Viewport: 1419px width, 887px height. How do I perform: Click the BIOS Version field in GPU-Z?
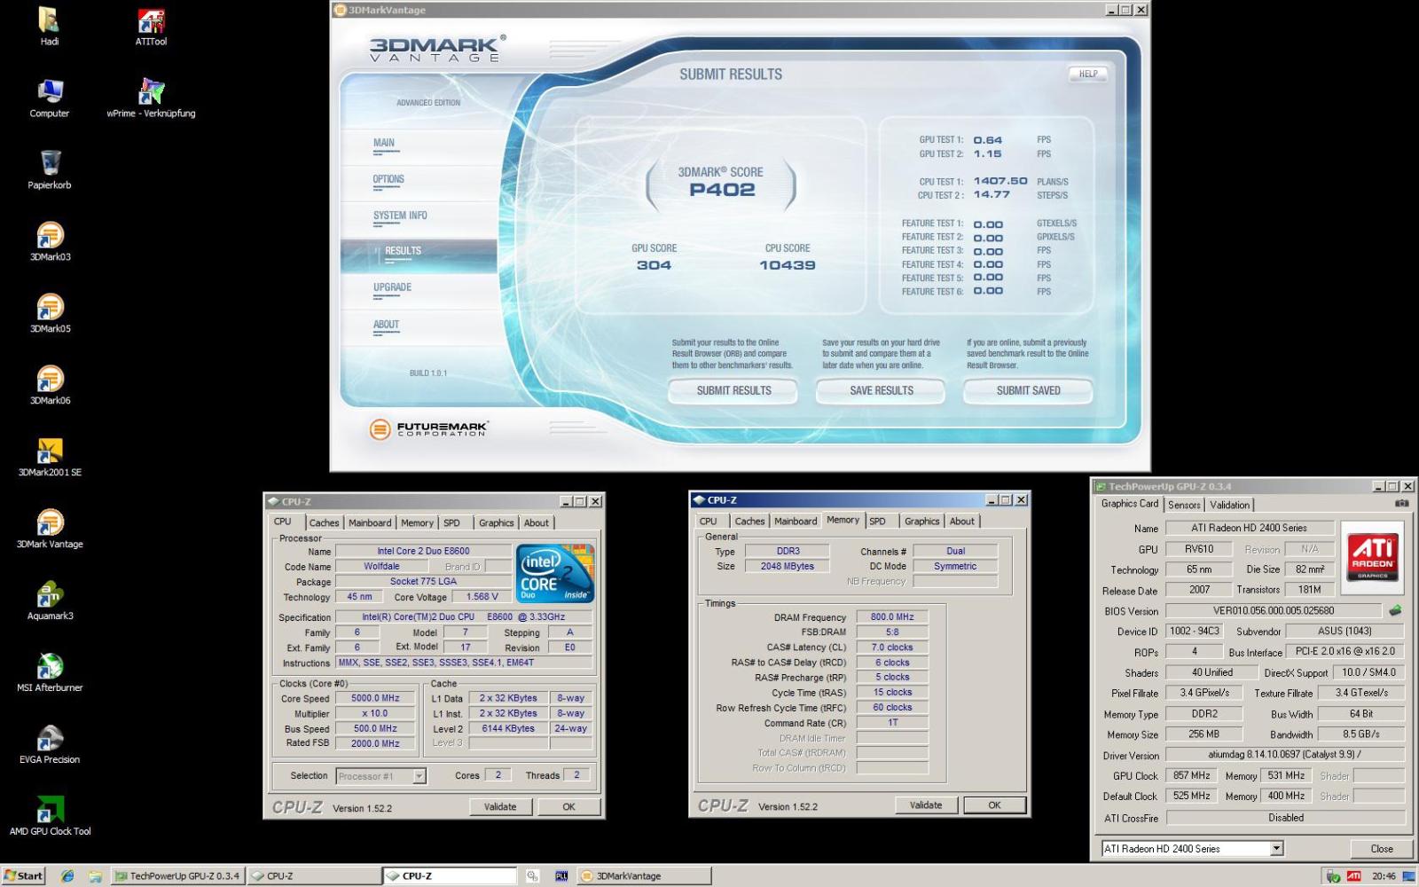[1273, 611]
